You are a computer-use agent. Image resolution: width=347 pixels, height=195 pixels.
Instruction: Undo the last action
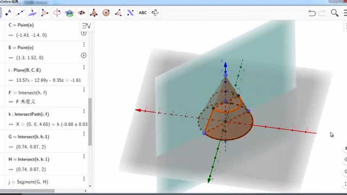312,13
